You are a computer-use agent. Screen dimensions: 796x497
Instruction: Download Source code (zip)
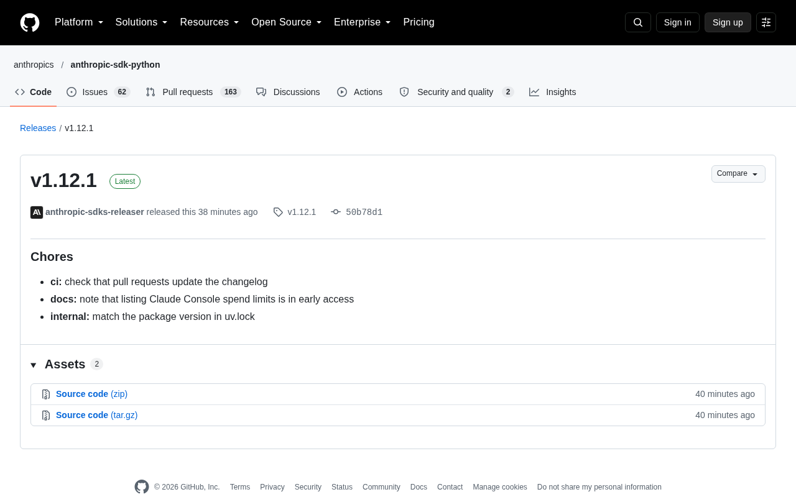[91, 394]
